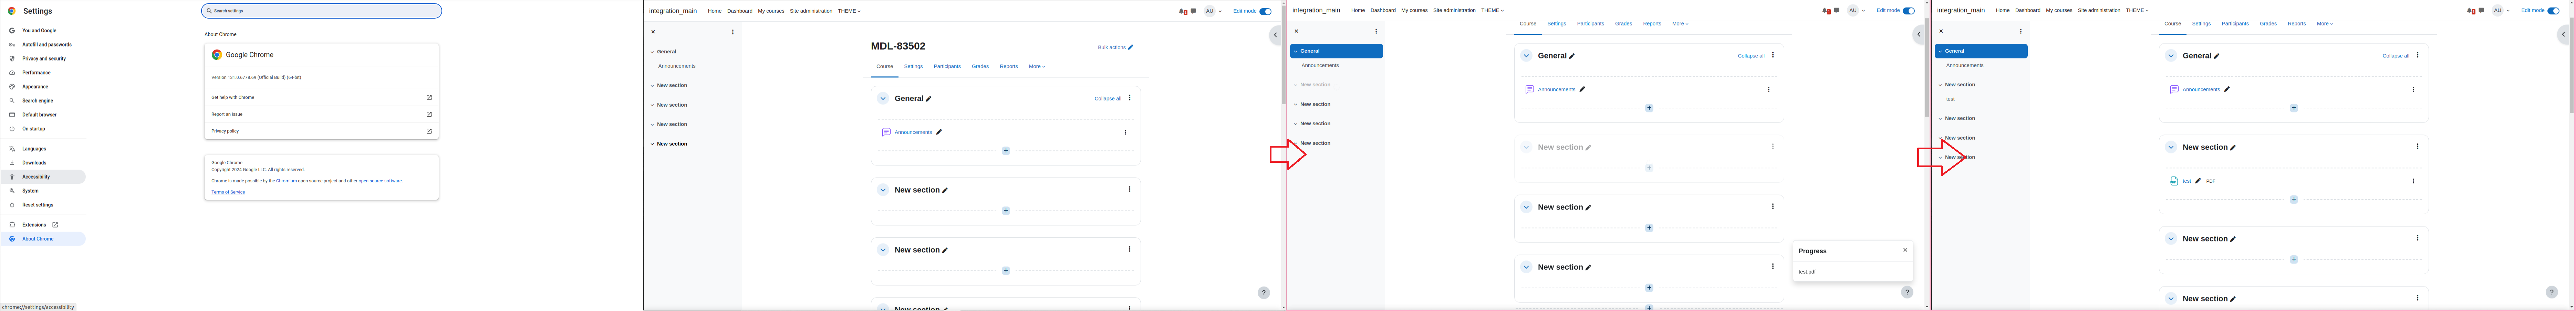Screen dimensions: 2576x311
Task: Add activity to General in MDL-83502 window
Action: [x=1006, y=151]
